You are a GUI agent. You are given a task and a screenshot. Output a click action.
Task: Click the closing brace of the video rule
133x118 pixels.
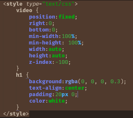click(18, 68)
